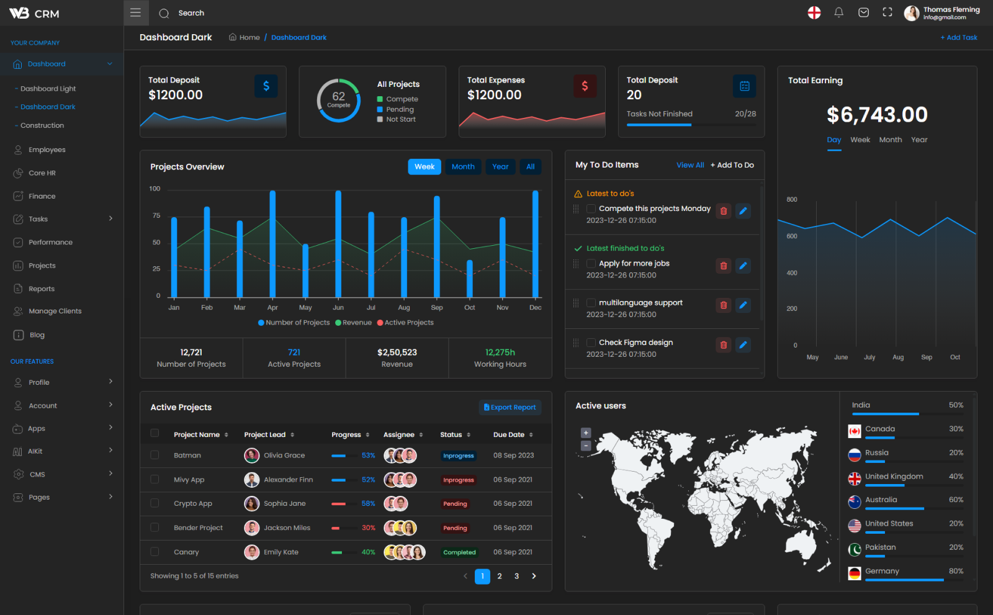Show All in Projects Overview
The width and height of the screenshot is (993, 615).
point(531,167)
